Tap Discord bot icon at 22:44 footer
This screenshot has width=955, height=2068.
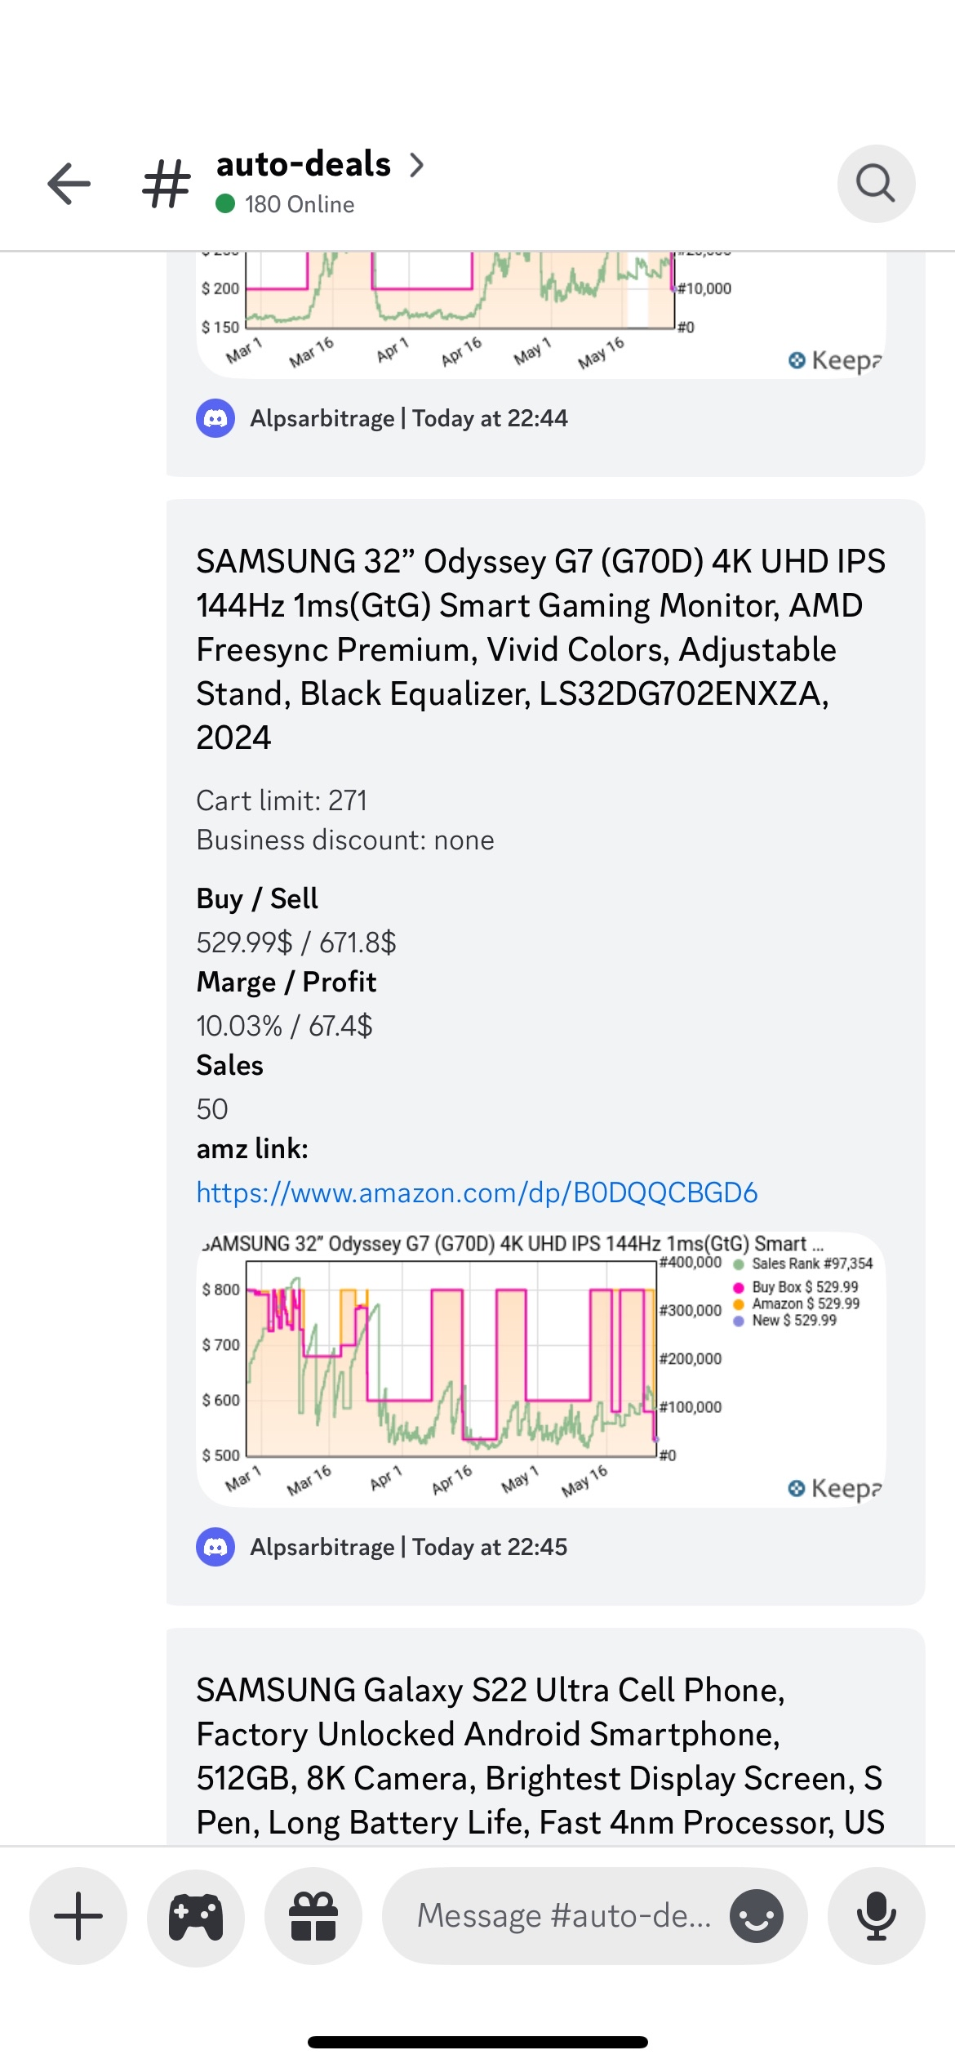[215, 418]
